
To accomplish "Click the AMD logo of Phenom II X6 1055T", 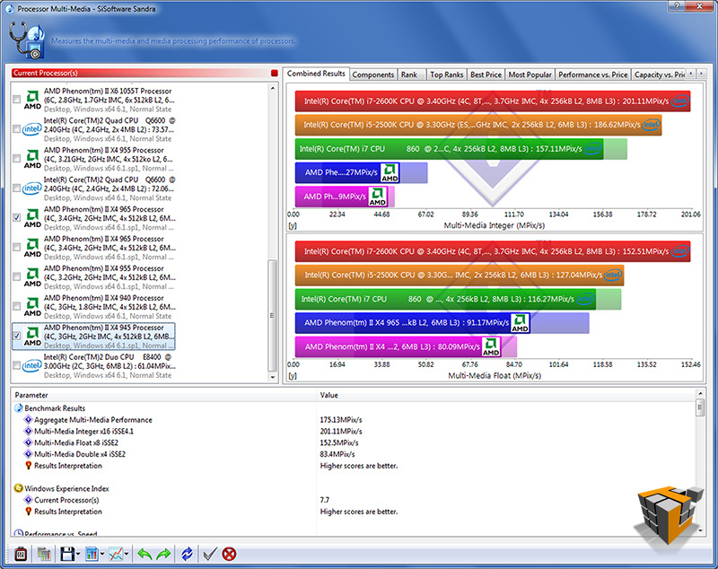I will (x=32, y=100).
